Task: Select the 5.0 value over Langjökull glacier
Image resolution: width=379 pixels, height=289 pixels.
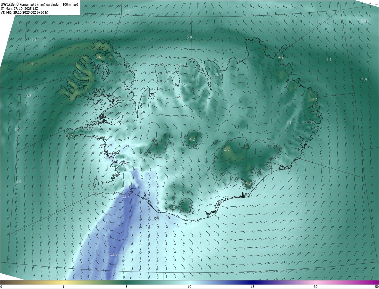Action: click(x=154, y=141)
